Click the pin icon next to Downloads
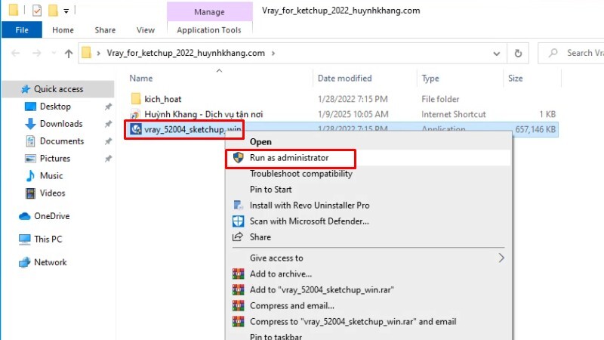 [x=108, y=124]
